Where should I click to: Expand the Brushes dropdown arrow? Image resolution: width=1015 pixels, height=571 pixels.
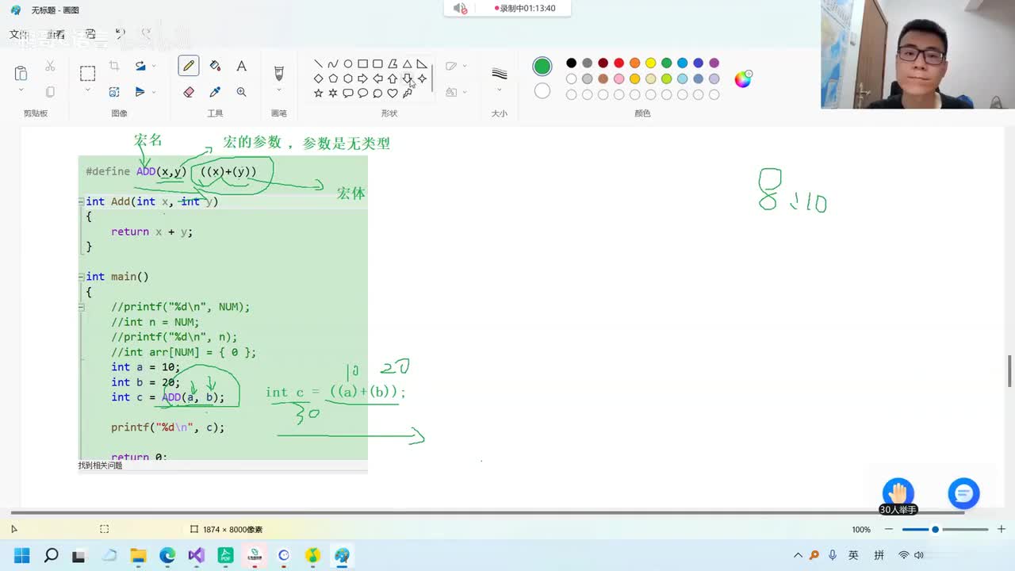(278, 90)
